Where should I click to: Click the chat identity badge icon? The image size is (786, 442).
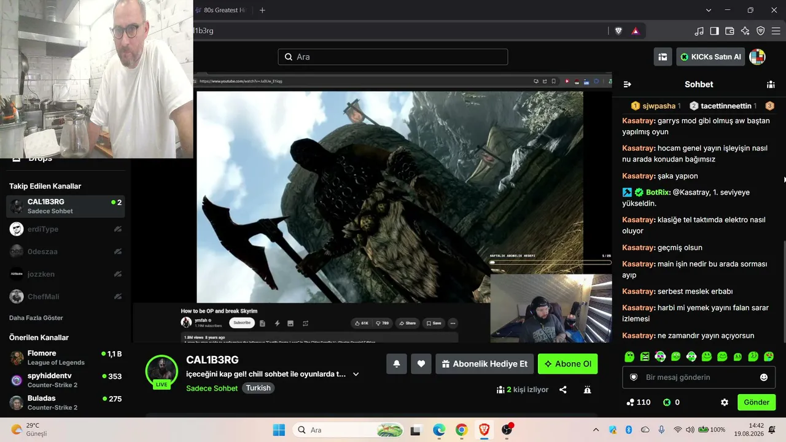click(634, 377)
